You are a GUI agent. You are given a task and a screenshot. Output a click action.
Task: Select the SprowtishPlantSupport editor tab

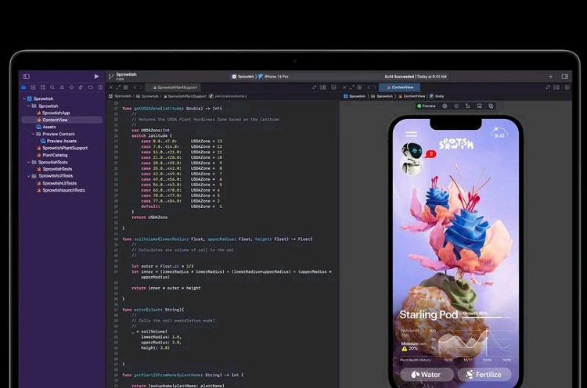click(x=175, y=88)
